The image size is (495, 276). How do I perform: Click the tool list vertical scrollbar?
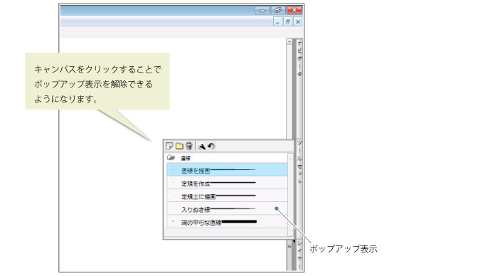tap(291, 194)
